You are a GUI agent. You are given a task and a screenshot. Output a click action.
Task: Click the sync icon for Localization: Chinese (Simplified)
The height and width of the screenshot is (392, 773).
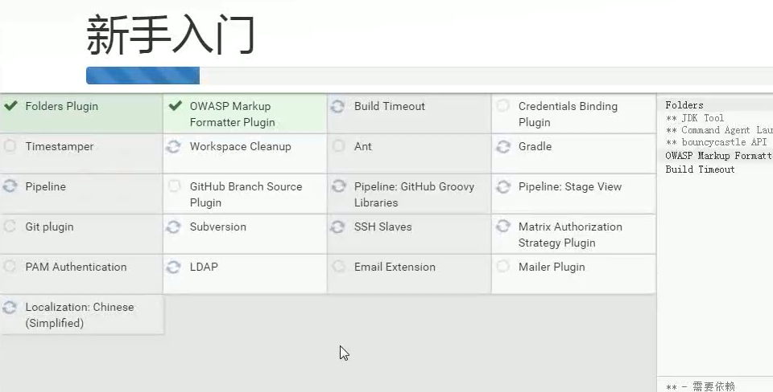pos(10,308)
